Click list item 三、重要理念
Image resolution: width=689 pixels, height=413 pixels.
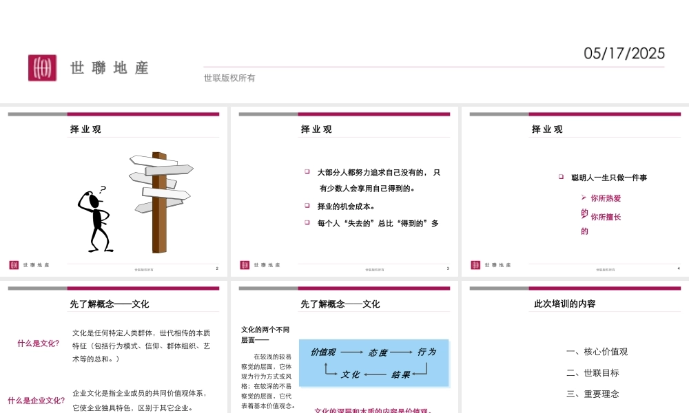pos(593,394)
